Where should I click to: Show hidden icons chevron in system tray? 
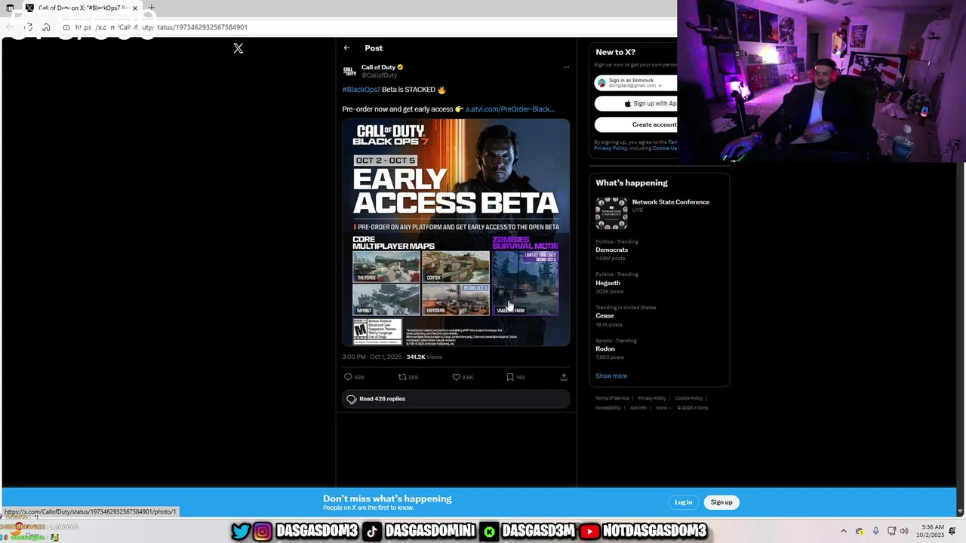(x=844, y=532)
